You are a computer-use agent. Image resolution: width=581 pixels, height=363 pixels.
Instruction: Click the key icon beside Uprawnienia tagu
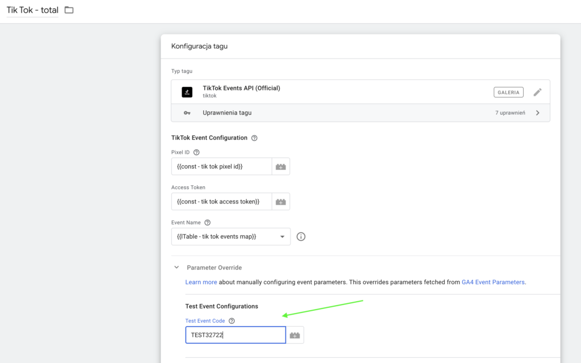(x=187, y=113)
